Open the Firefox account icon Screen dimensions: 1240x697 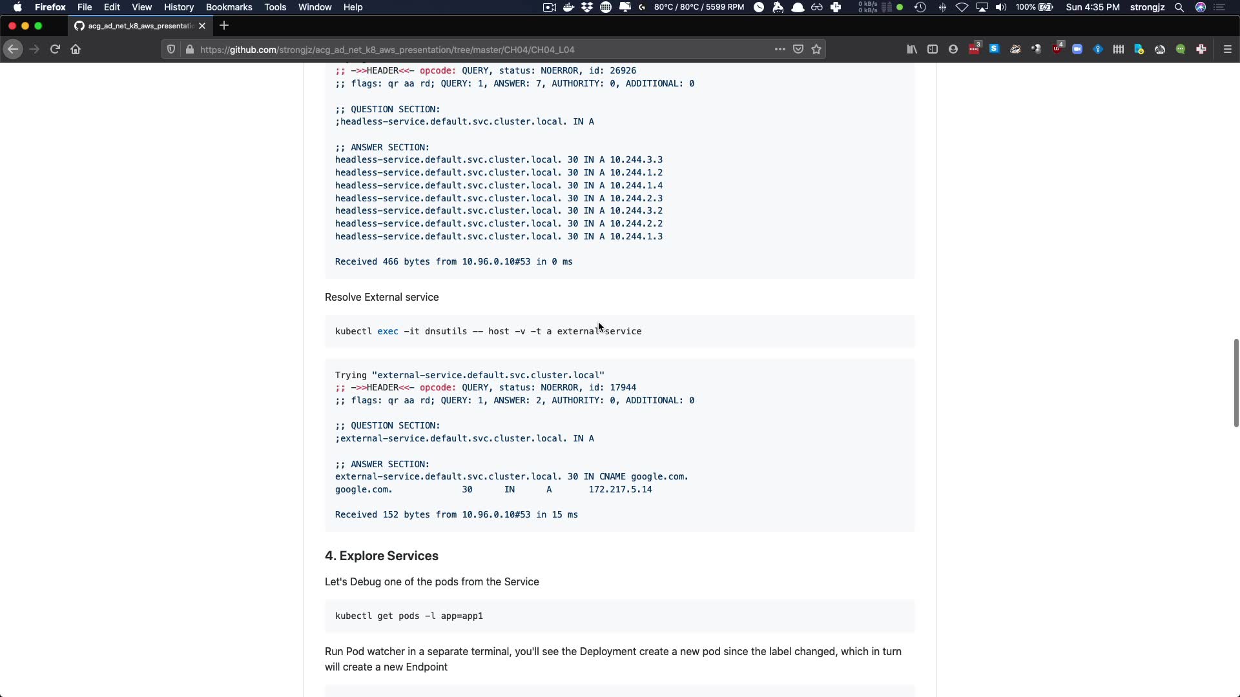pyautogui.click(x=953, y=49)
